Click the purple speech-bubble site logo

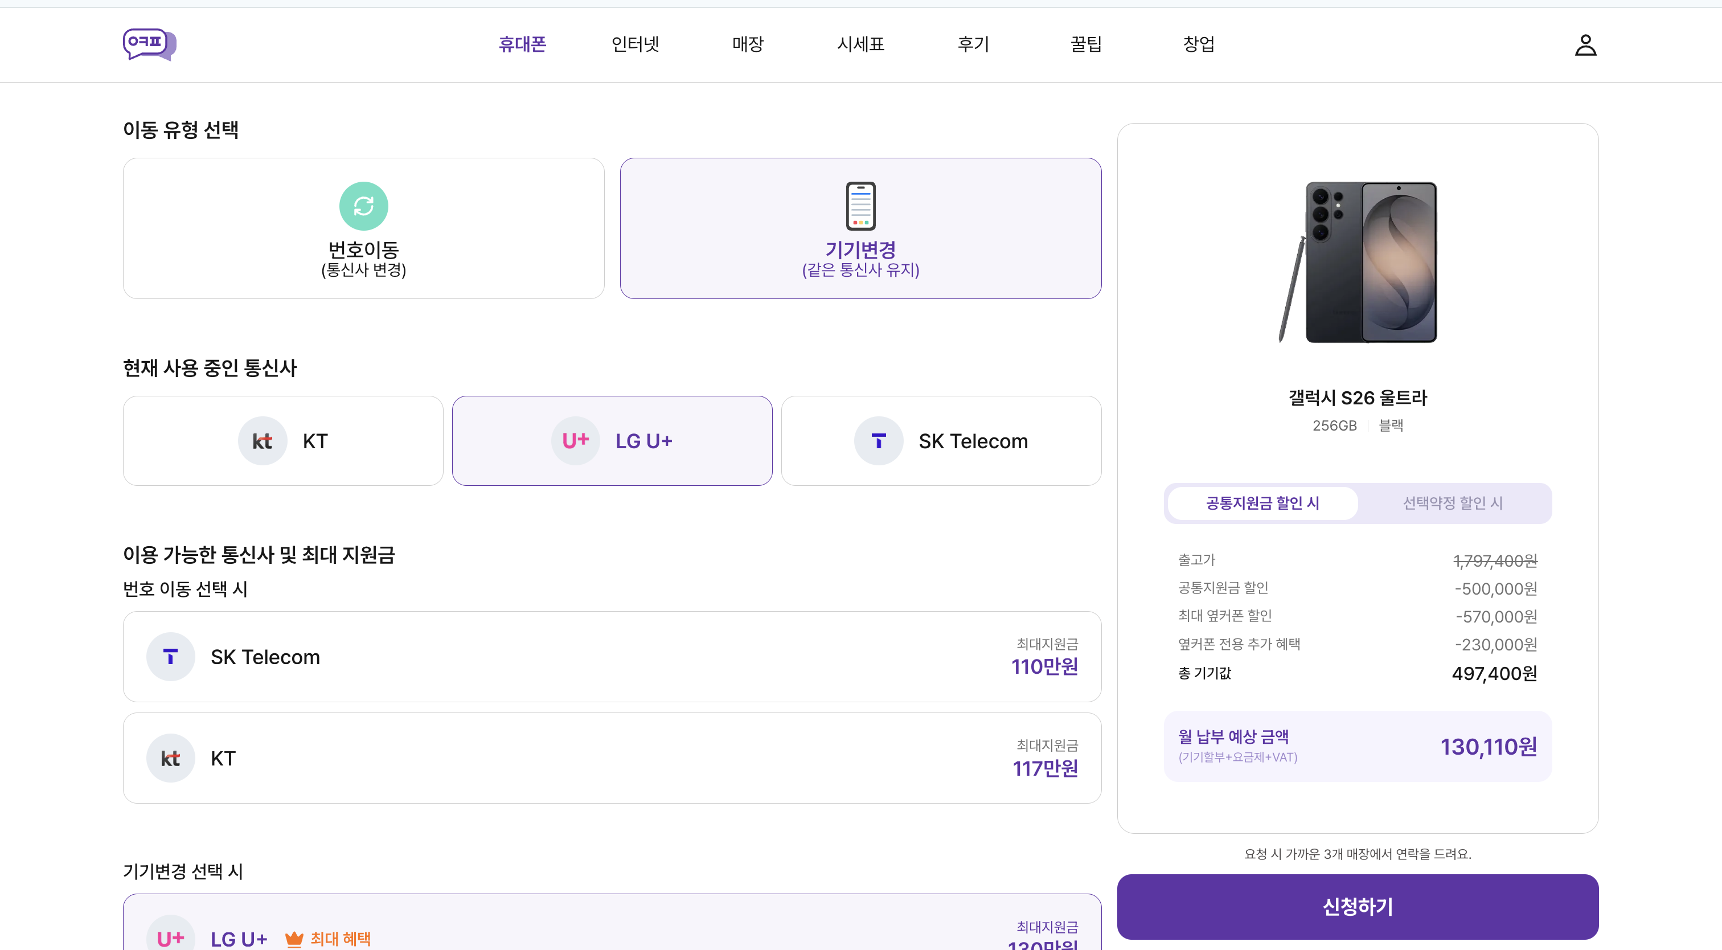[149, 44]
